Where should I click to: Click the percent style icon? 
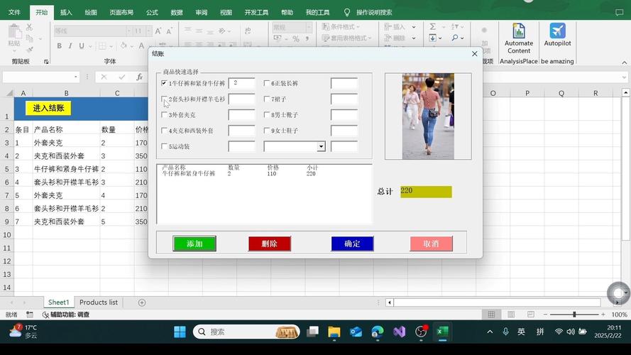pyautogui.click(x=296, y=38)
